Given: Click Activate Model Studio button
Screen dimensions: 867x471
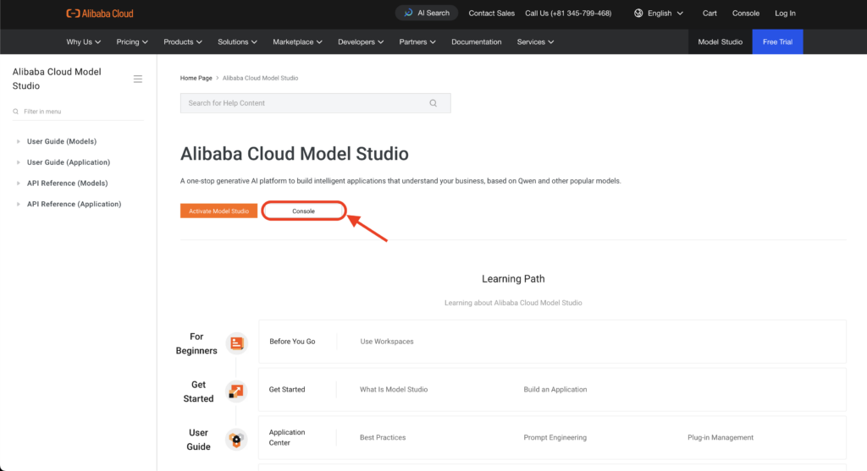Looking at the screenshot, I should tap(218, 211).
